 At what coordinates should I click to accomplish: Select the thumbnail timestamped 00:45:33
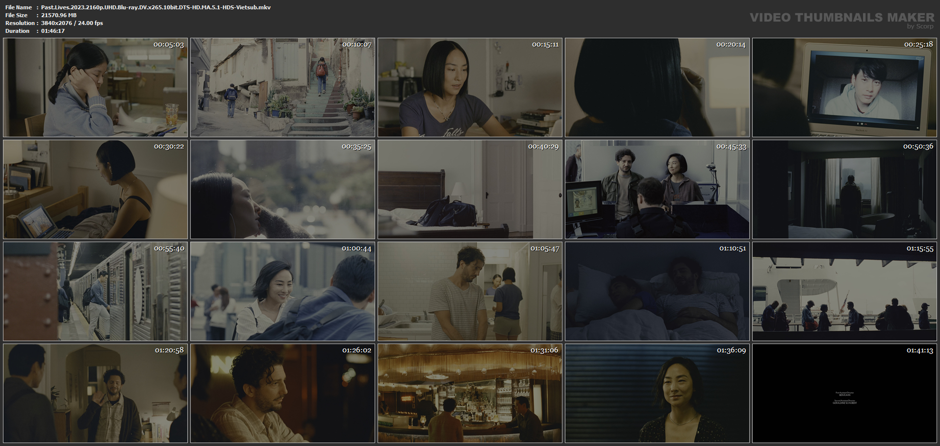[658, 190]
